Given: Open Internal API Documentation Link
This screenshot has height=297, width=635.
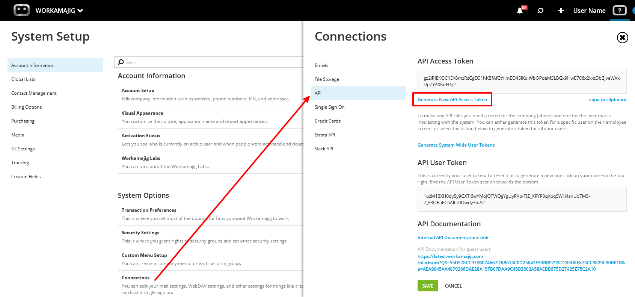Looking at the screenshot, I should click(x=453, y=238).
